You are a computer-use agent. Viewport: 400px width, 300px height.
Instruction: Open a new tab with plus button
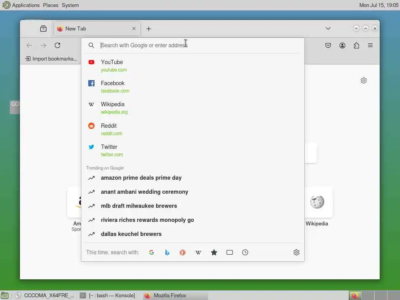coord(149,29)
